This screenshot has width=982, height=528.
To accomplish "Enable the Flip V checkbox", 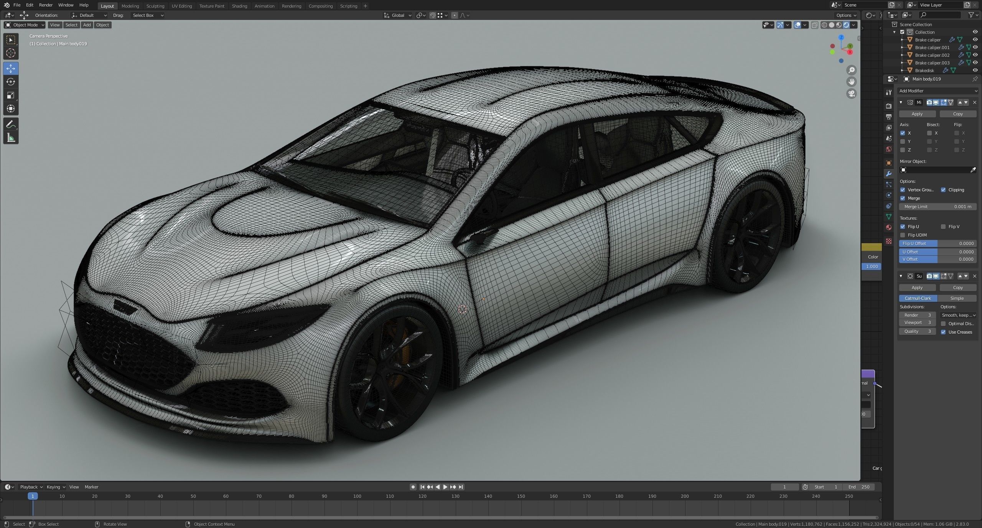I will pos(943,227).
